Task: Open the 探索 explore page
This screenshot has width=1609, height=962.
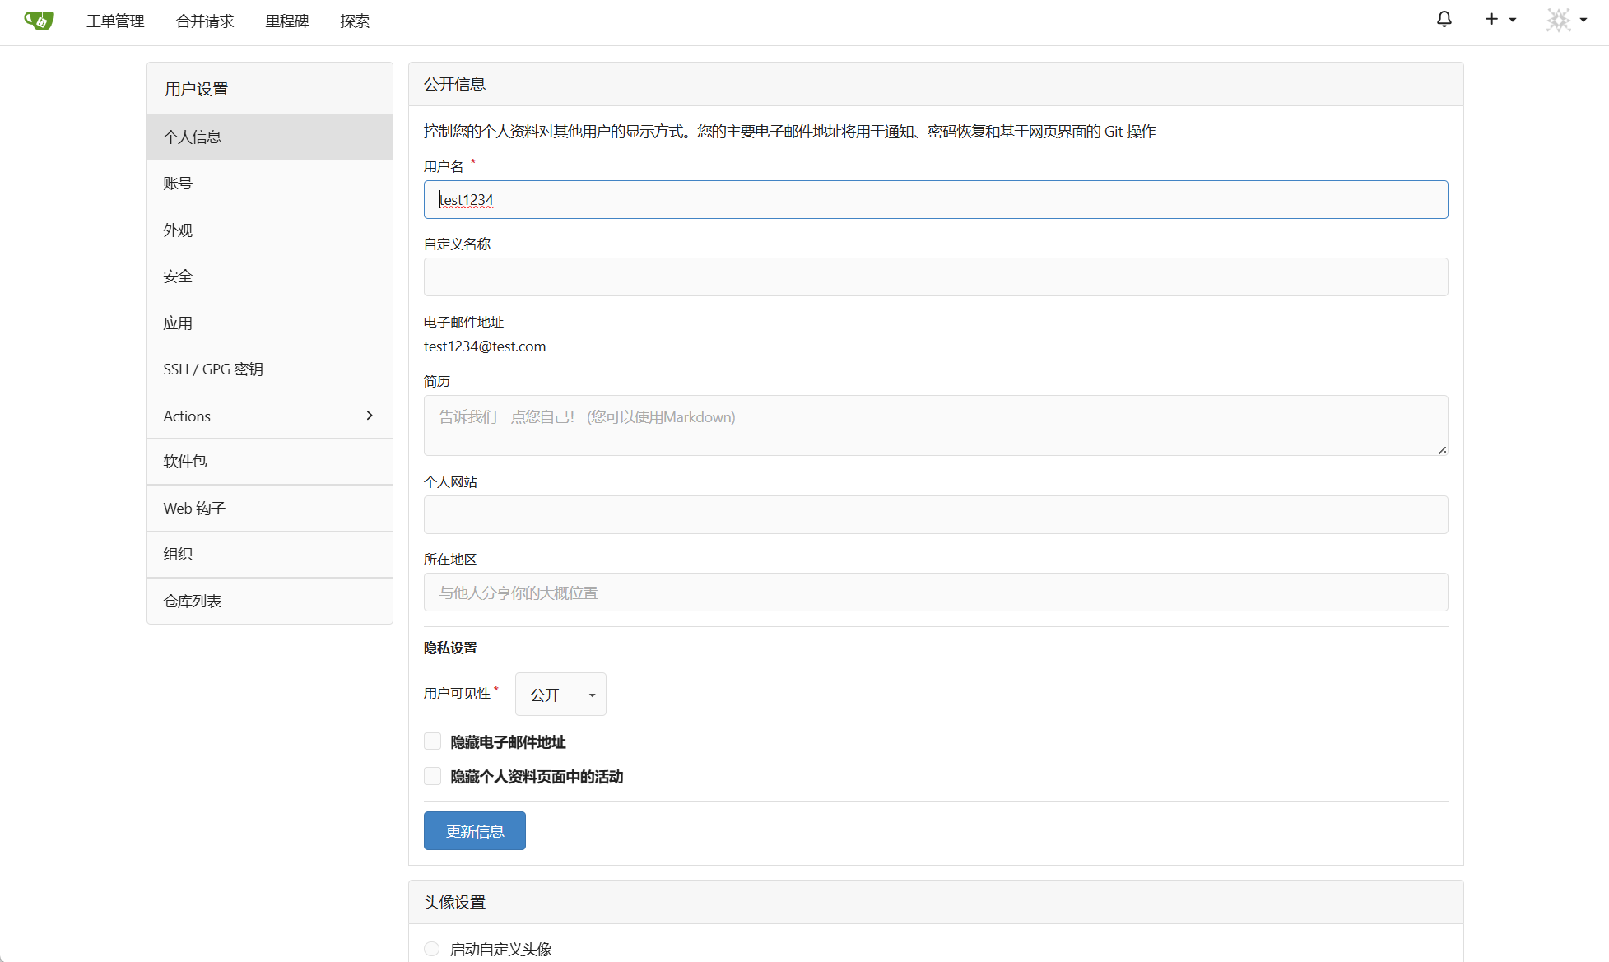Action: coord(355,21)
